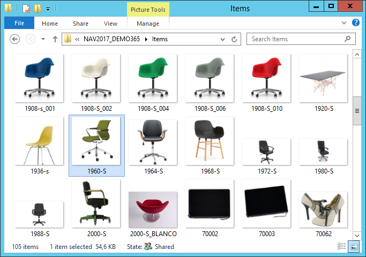The image size is (366, 257).
Task: Click the 105 items status text
Action: [x=25, y=247]
